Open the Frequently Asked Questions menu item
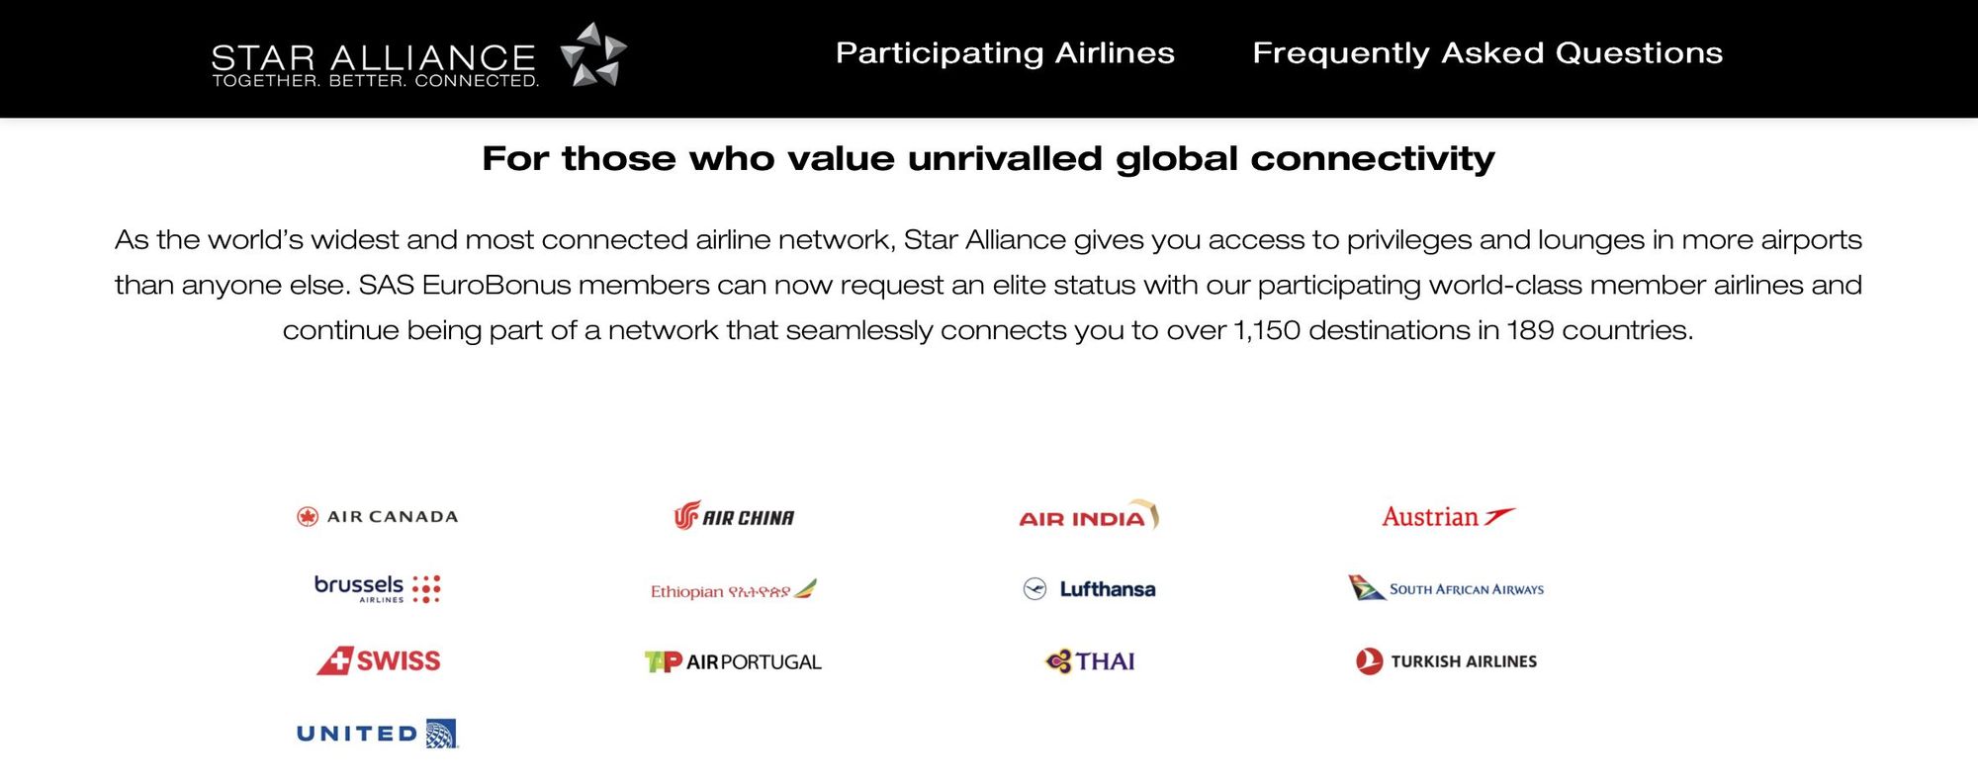 (x=1487, y=53)
